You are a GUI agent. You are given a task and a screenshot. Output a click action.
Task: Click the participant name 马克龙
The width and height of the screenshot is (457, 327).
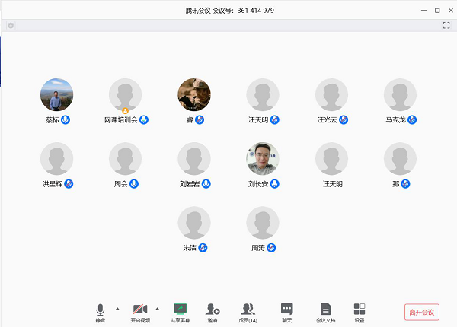pos(395,120)
